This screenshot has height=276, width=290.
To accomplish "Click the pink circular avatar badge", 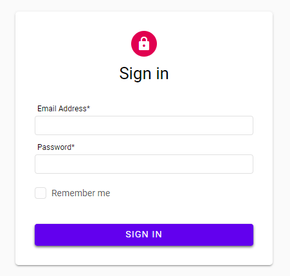I will coord(144,44).
